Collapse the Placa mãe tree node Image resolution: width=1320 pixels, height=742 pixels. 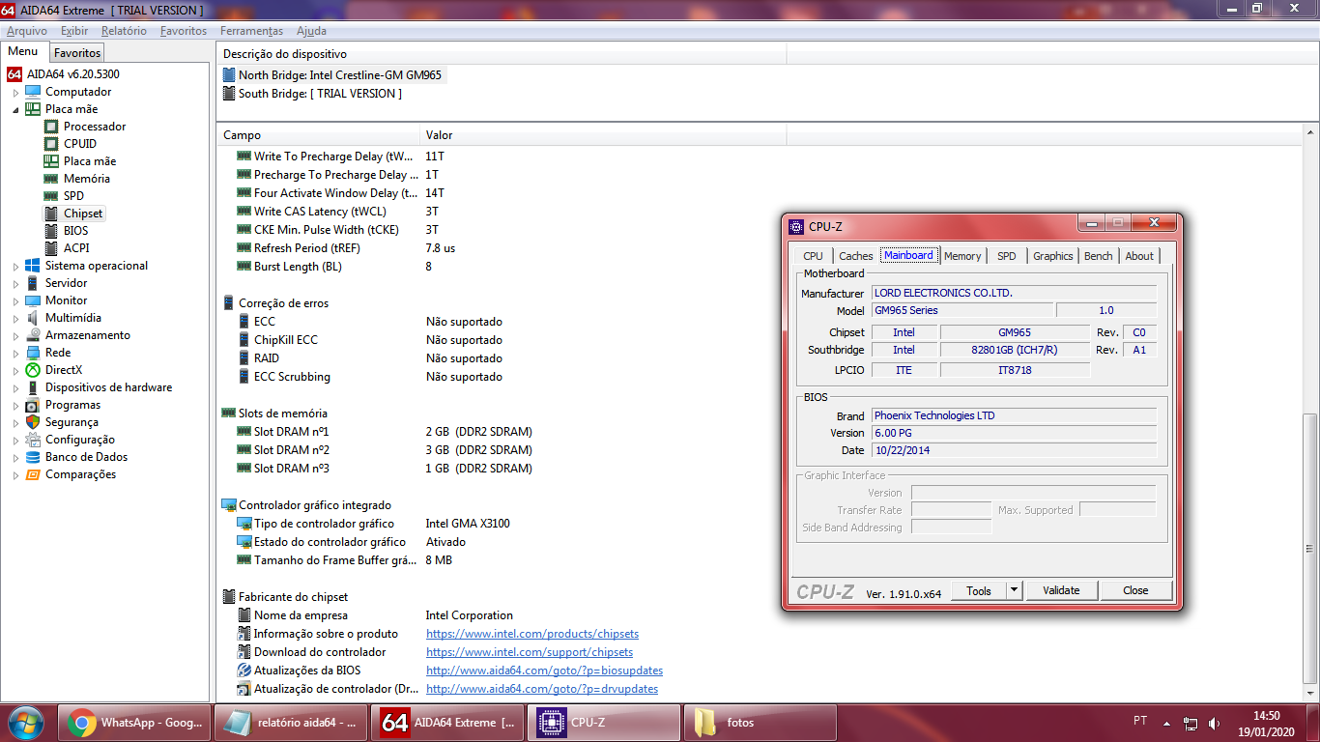(15, 110)
